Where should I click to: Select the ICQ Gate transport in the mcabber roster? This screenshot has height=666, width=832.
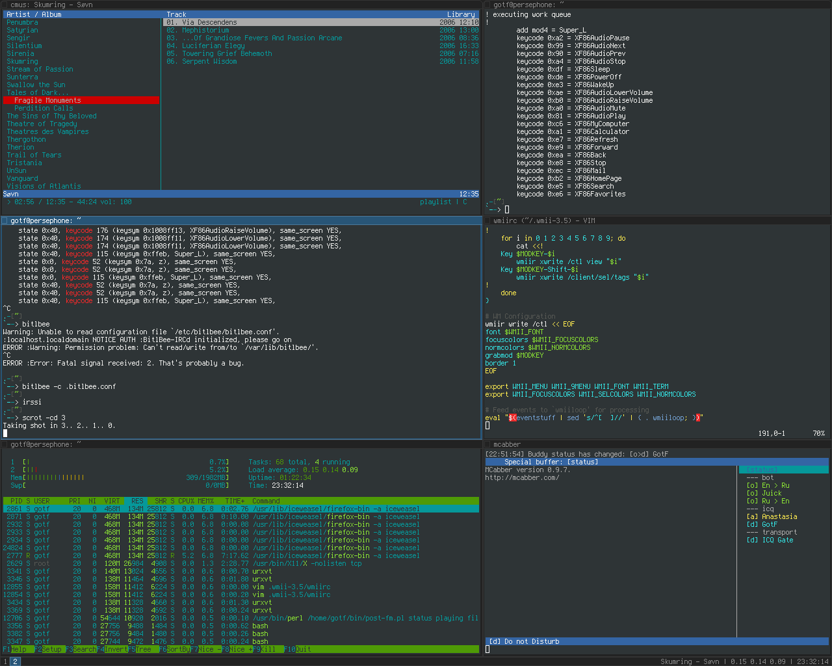coord(770,540)
